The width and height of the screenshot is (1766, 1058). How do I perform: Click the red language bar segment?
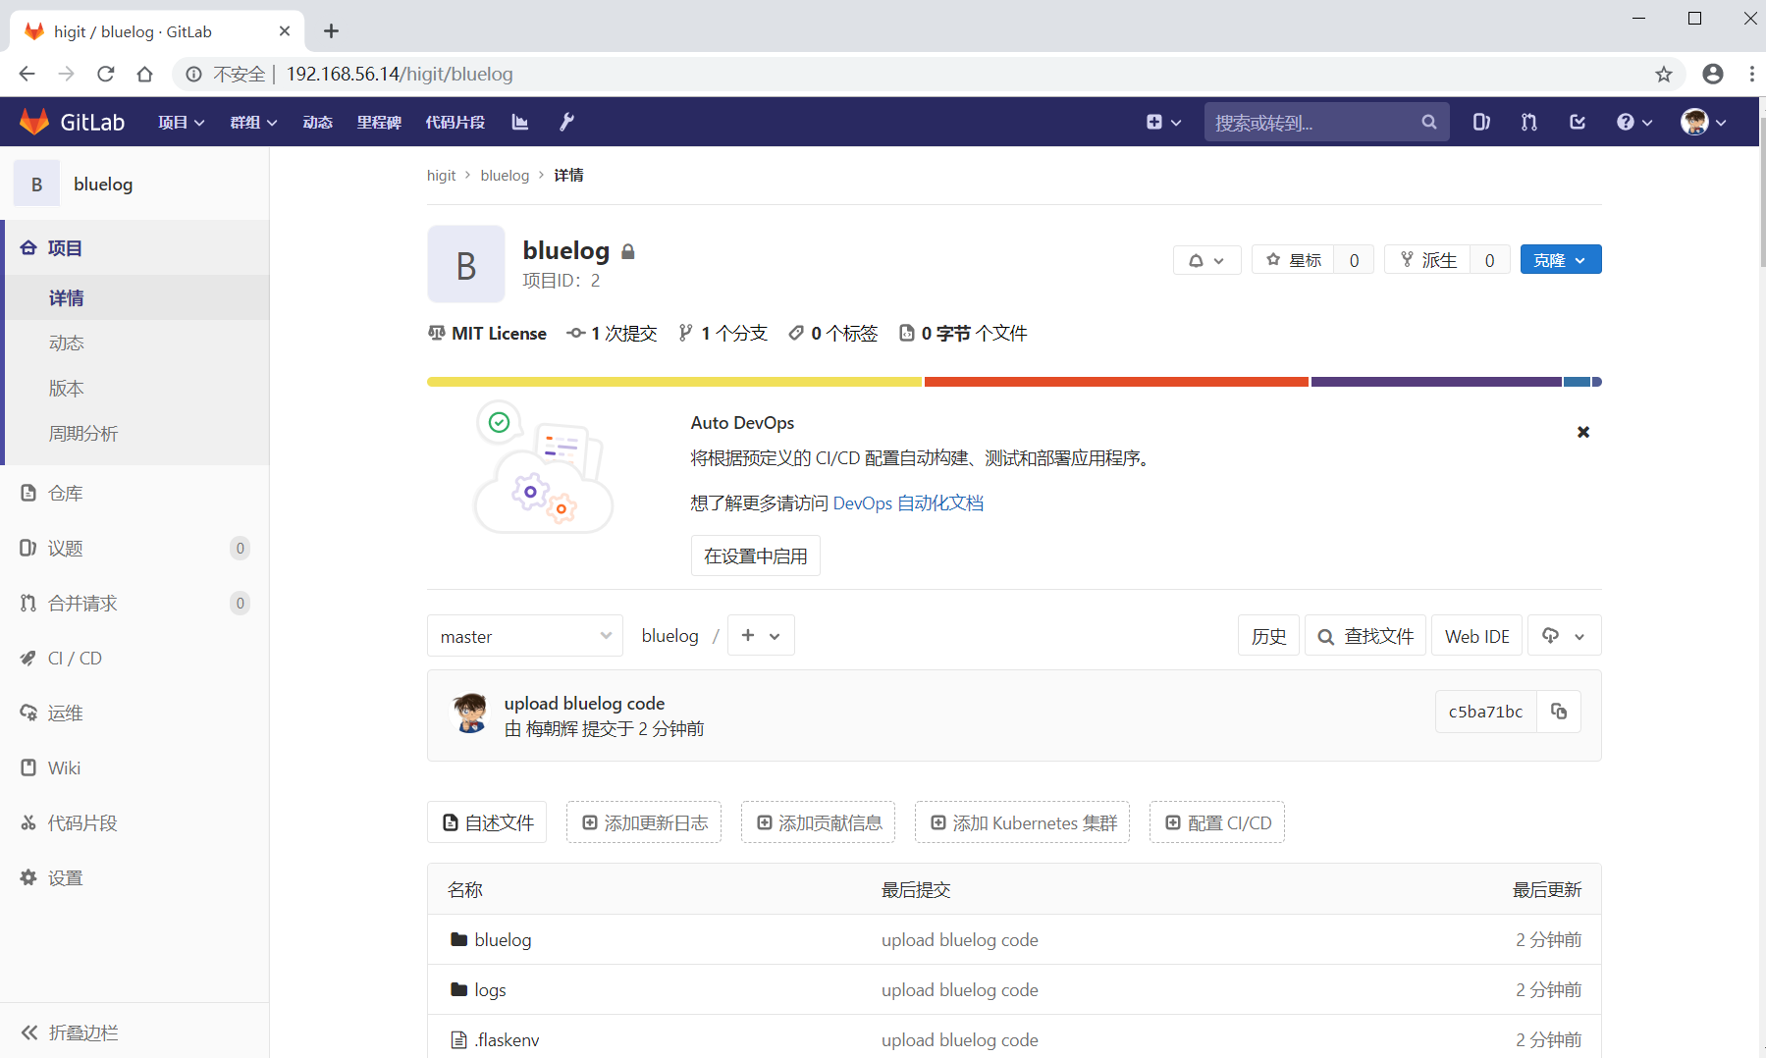point(1116,382)
